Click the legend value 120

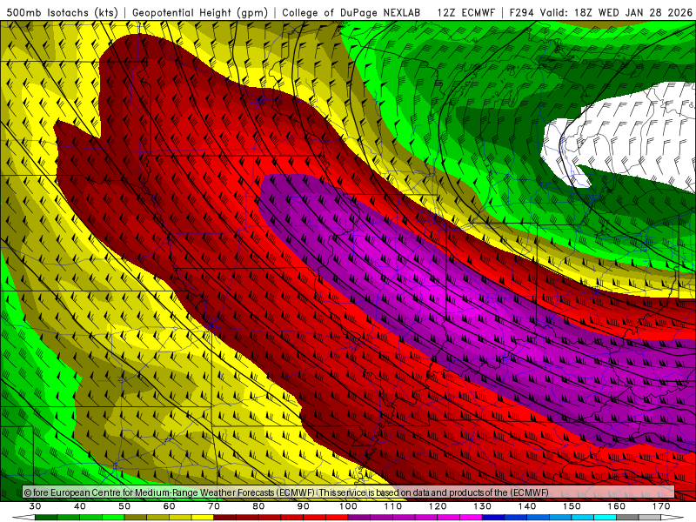[x=438, y=506]
